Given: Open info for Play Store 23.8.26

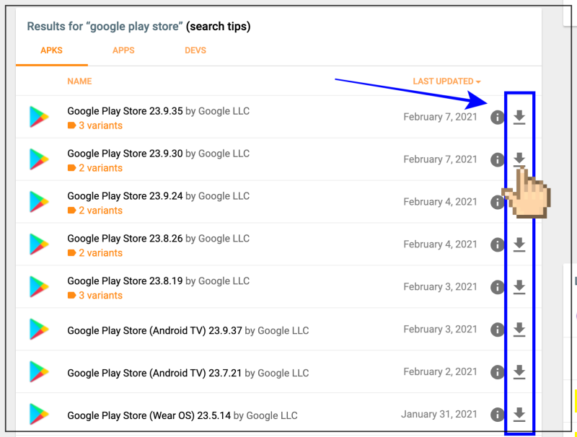Looking at the screenshot, I should click(497, 244).
